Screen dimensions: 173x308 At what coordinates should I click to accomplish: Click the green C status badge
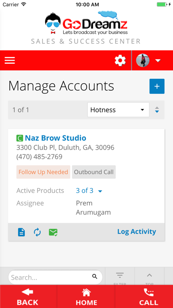click(19, 138)
